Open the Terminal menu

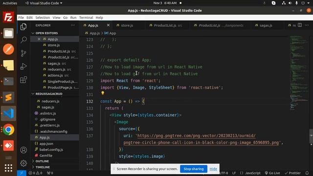click(86, 18)
